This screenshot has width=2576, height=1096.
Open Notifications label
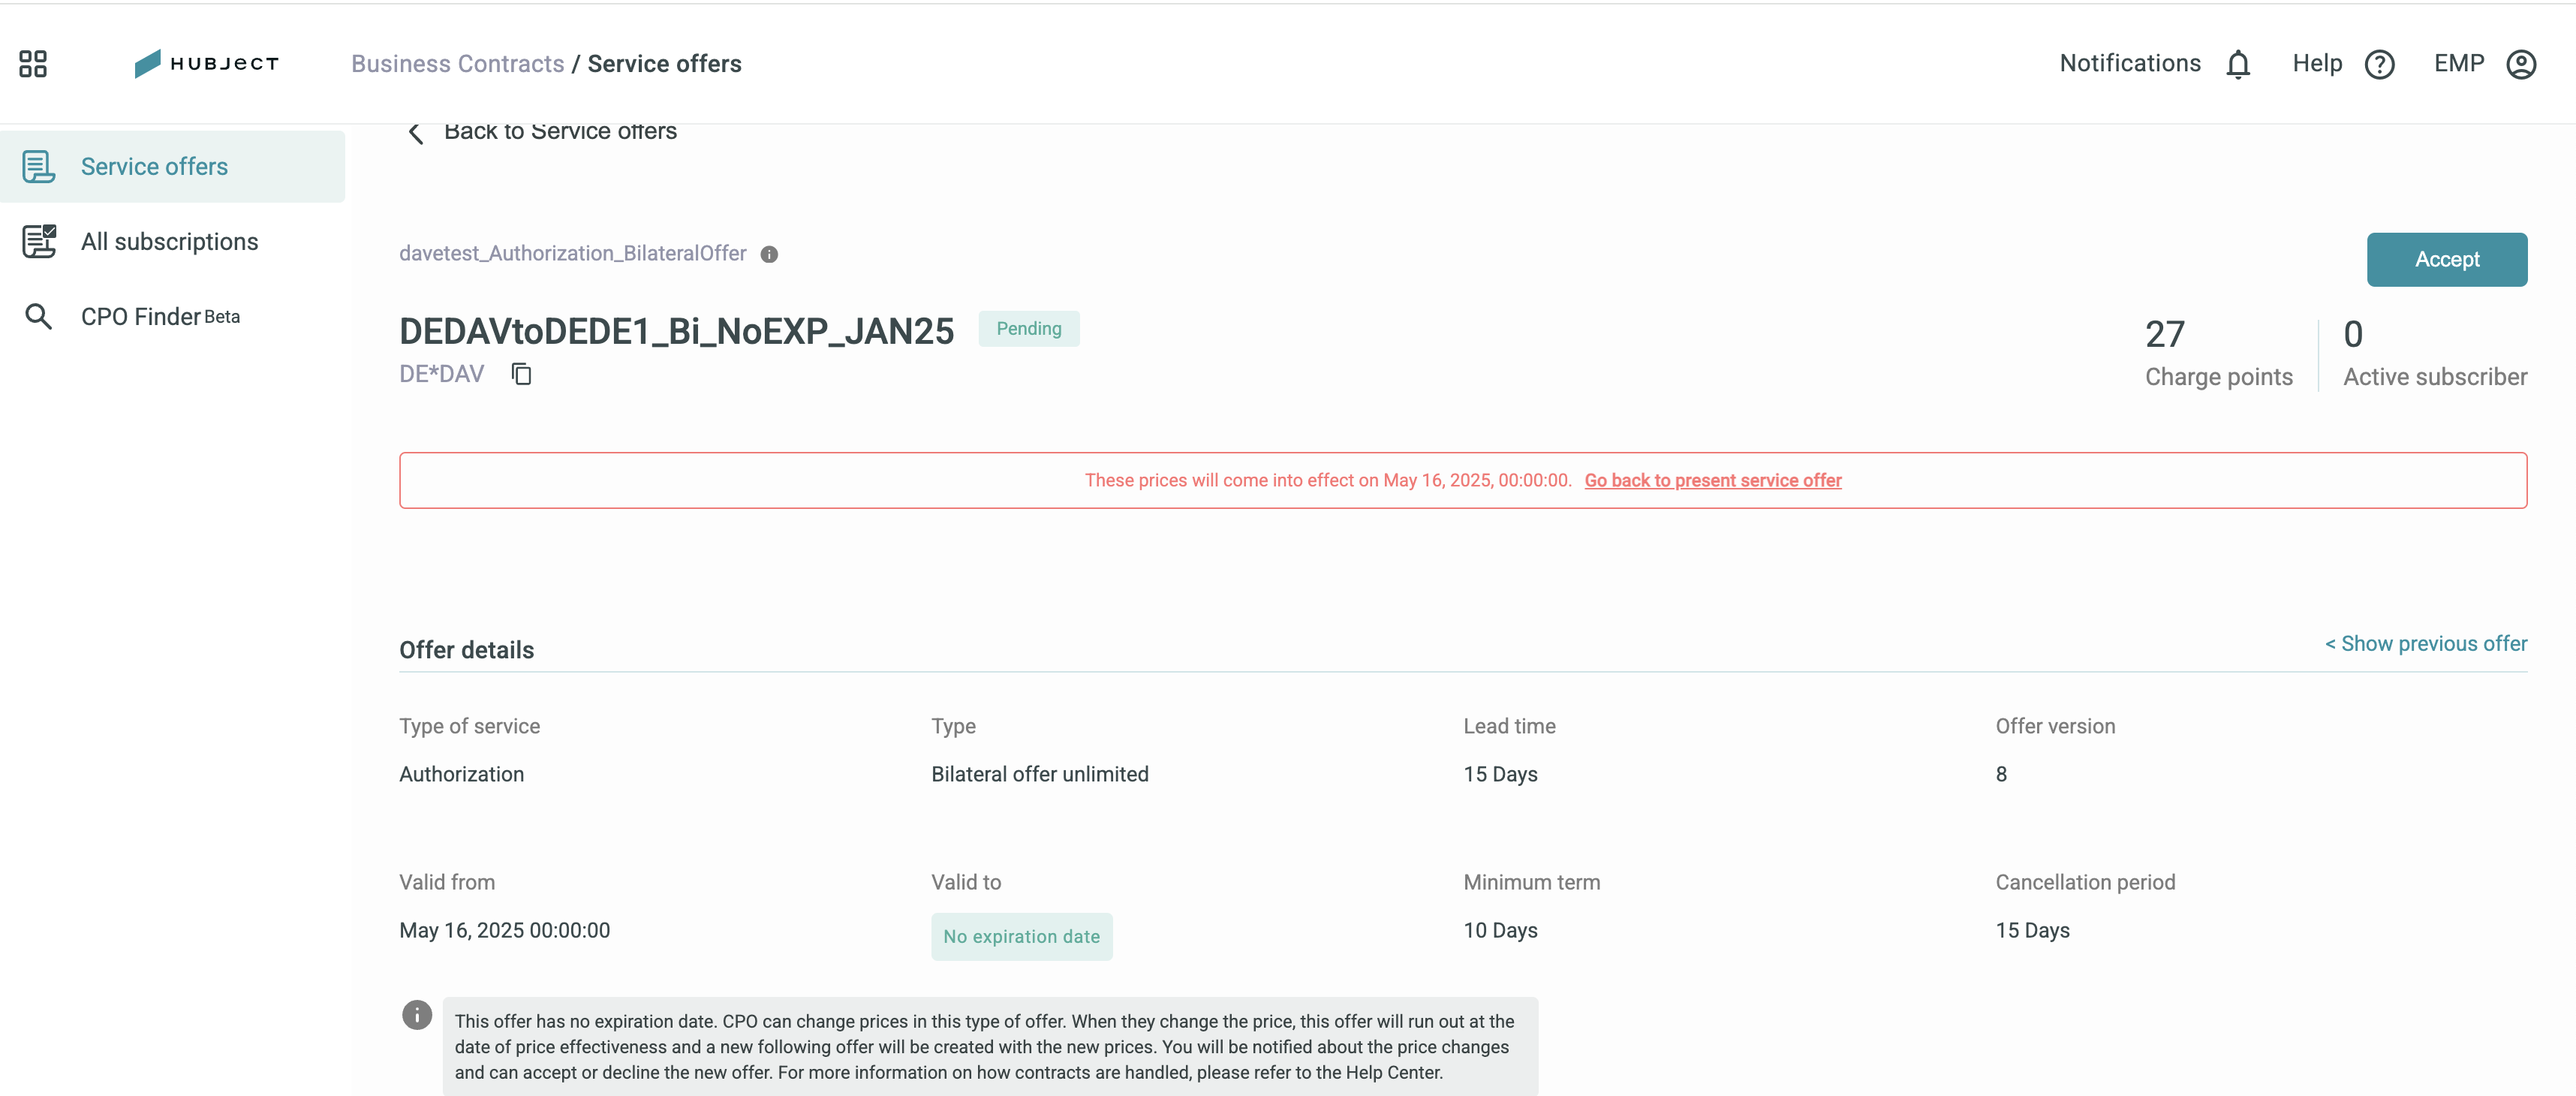pos(2129,64)
